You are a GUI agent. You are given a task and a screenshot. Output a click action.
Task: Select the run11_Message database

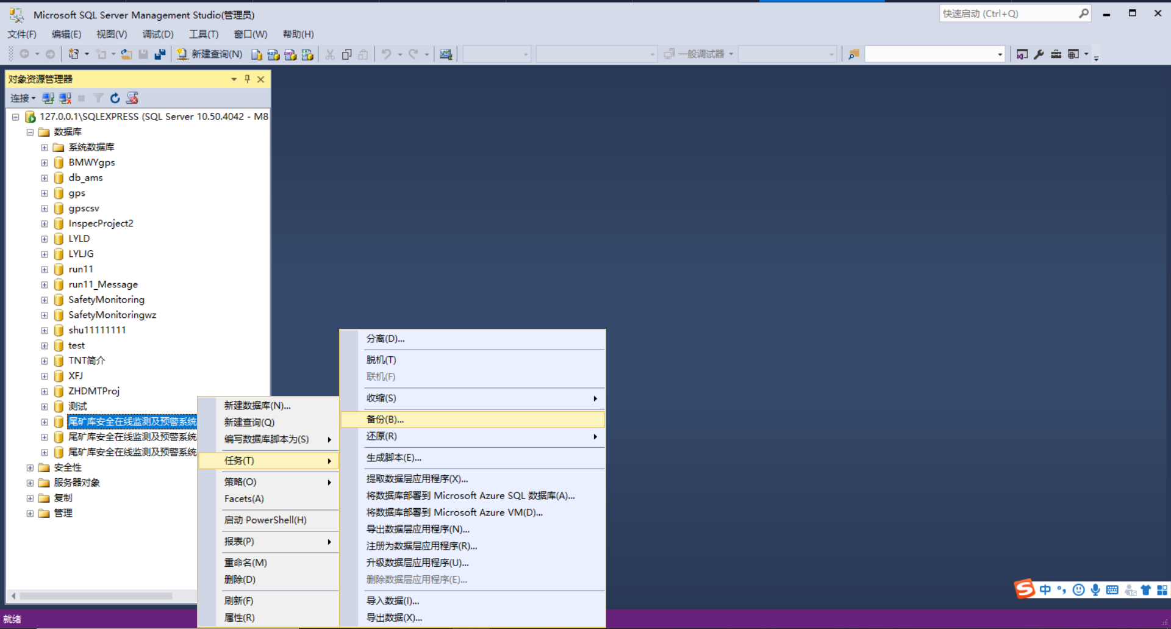(103, 284)
